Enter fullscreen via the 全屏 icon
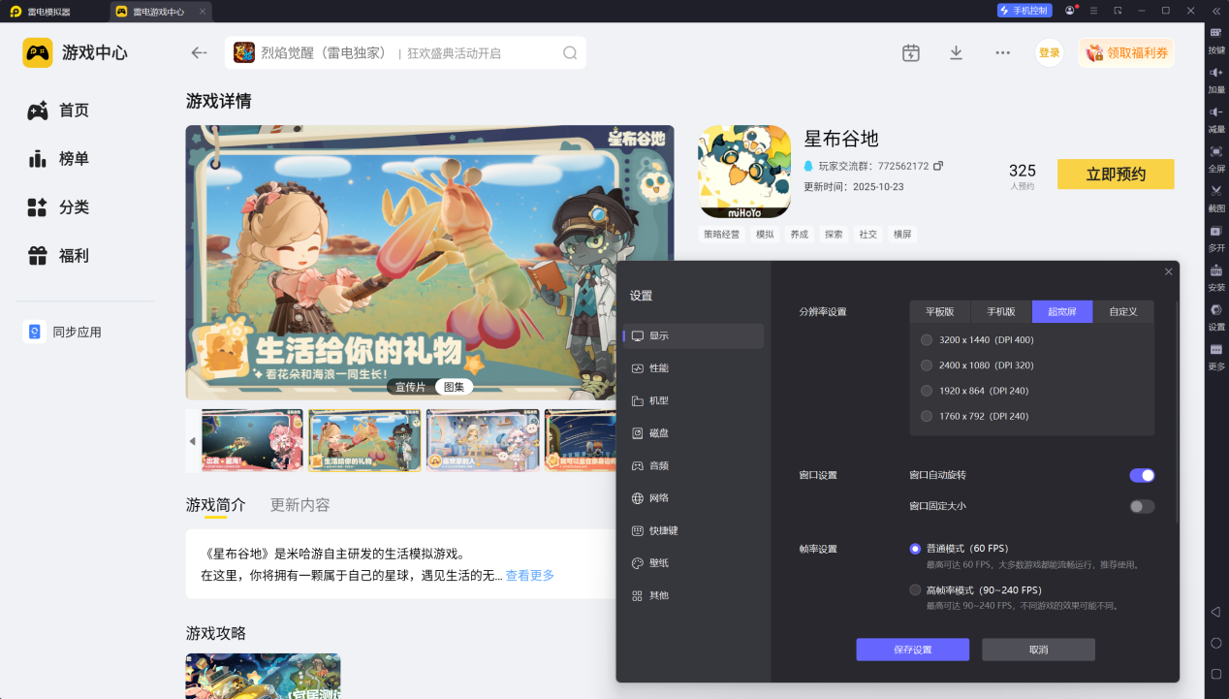Screen dimensions: 1229x699 pos(1215,158)
